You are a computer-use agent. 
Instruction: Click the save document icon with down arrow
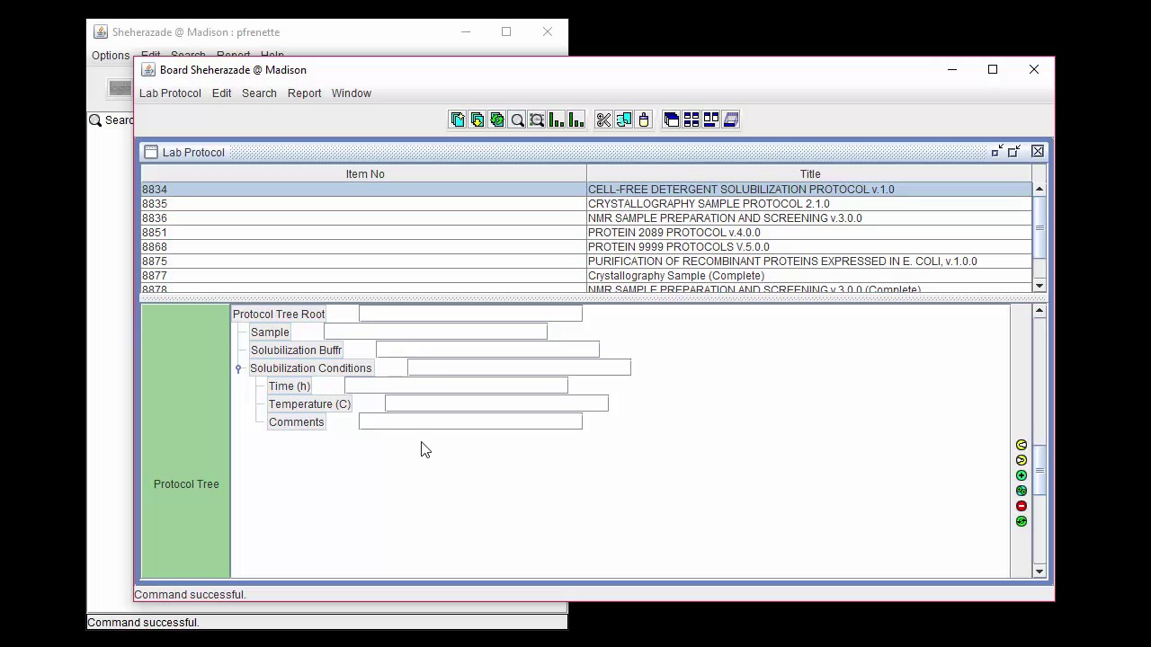(x=477, y=120)
